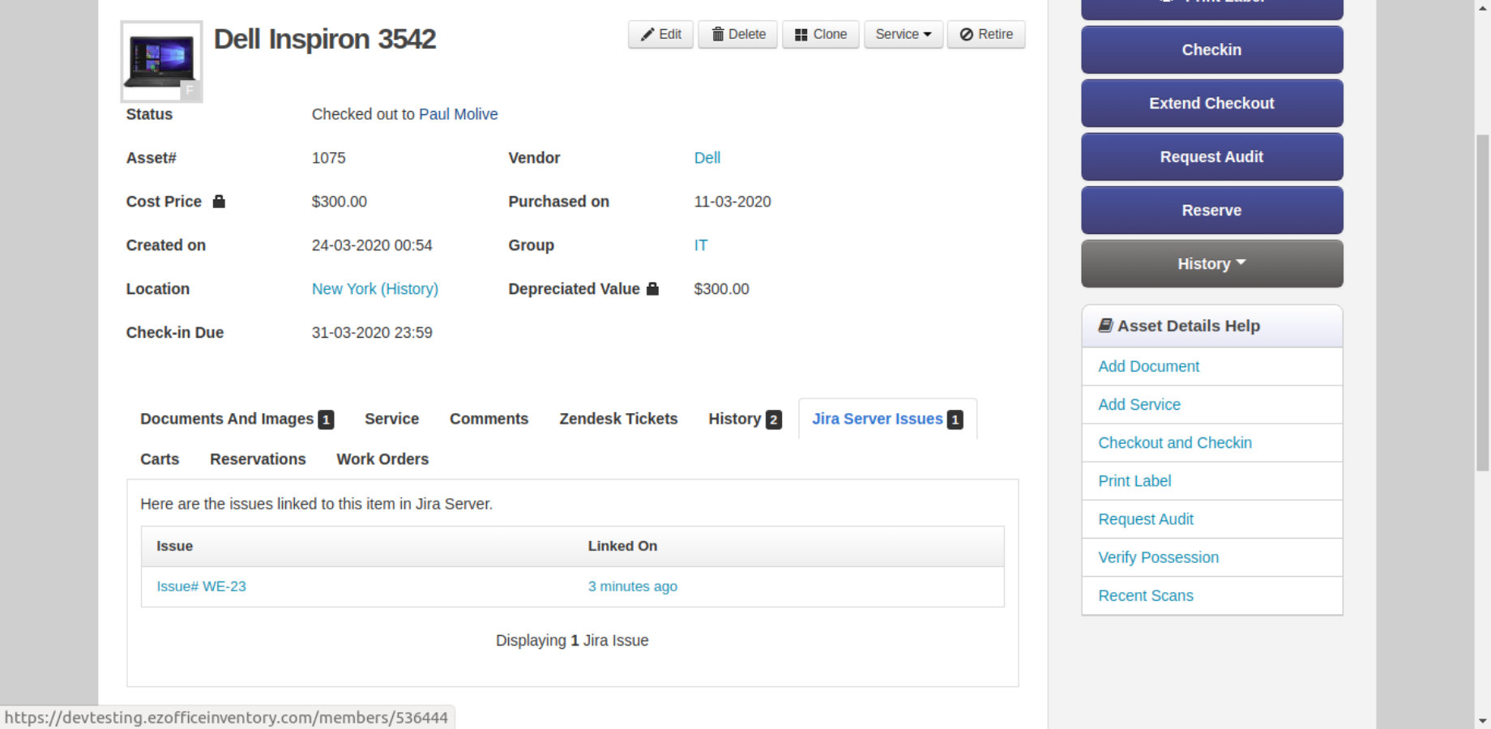Open Verify Possession help link
The height and width of the screenshot is (729, 1491).
tap(1158, 556)
